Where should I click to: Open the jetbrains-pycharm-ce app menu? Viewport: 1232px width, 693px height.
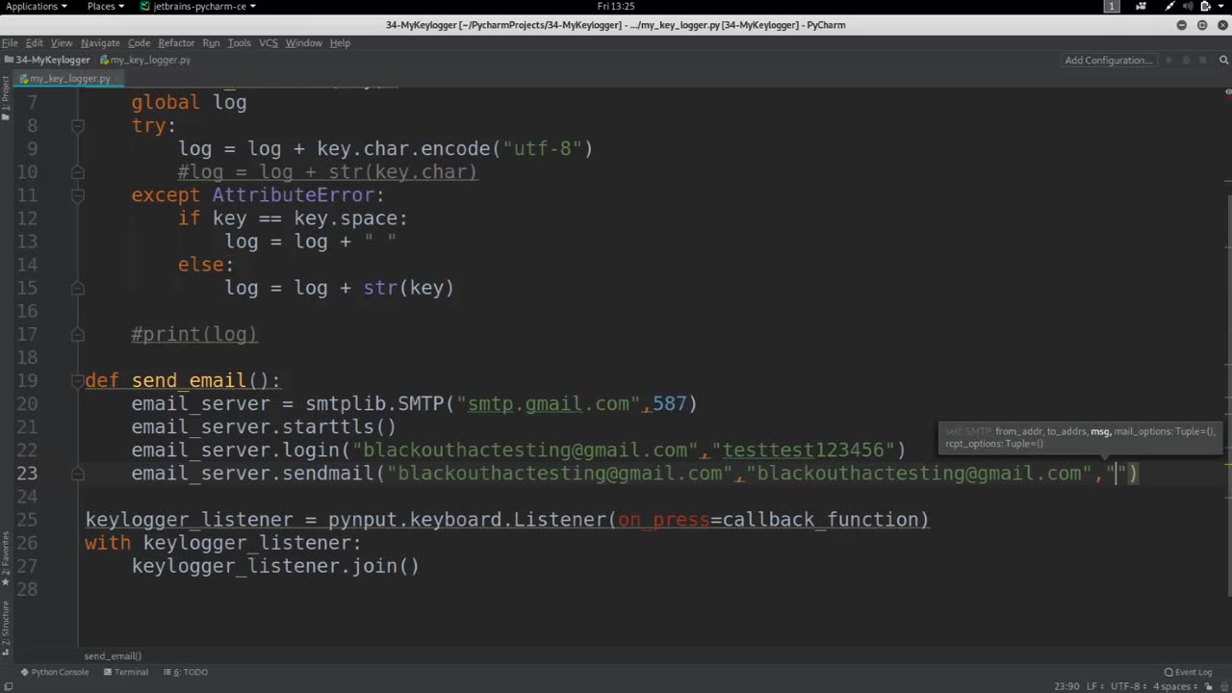[198, 7]
